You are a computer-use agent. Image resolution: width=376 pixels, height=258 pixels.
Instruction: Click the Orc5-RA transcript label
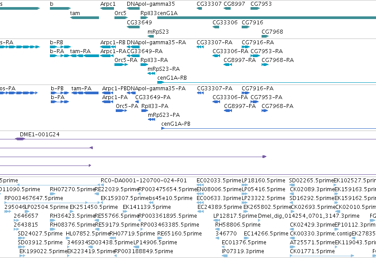[126, 60]
